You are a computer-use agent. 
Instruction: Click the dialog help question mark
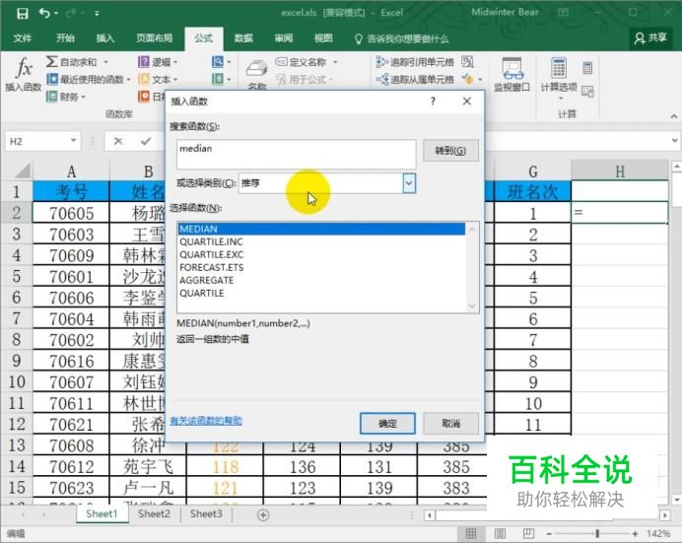[x=433, y=102]
